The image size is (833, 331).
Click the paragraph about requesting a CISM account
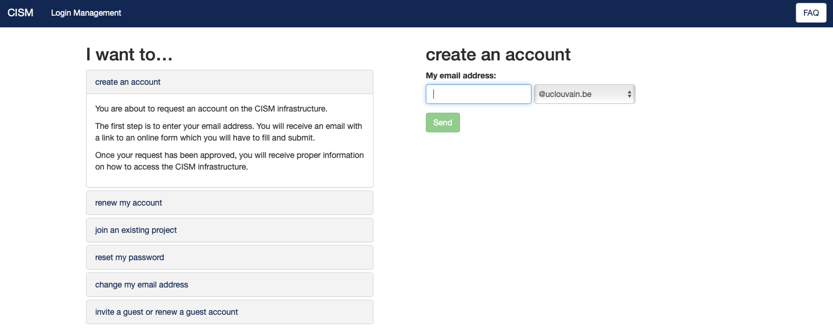point(211,109)
